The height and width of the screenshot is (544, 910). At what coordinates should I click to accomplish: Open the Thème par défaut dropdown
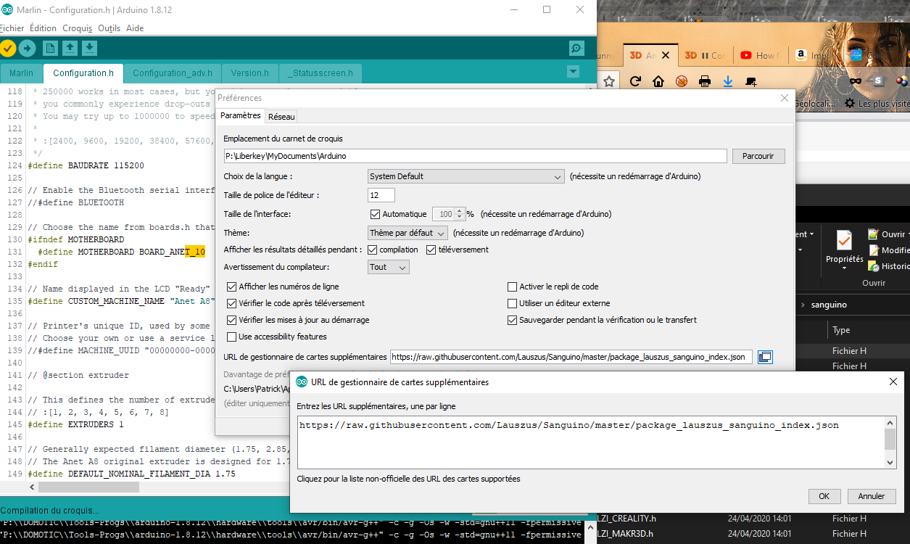[x=408, y=233]
